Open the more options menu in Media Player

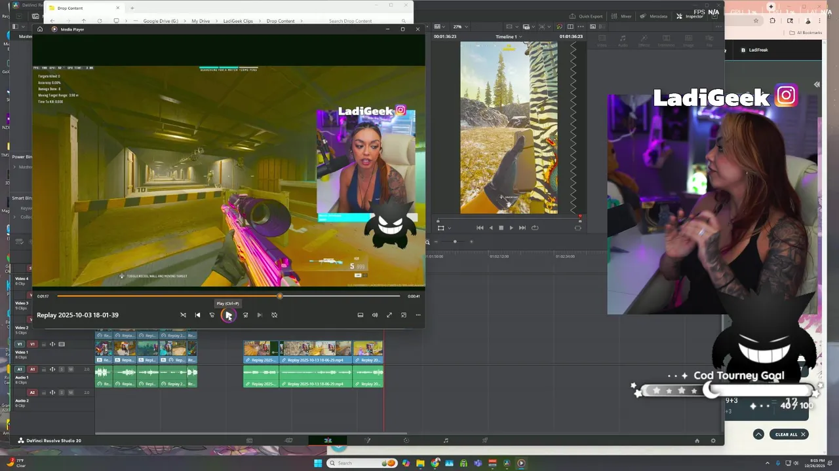click(418, 315)
